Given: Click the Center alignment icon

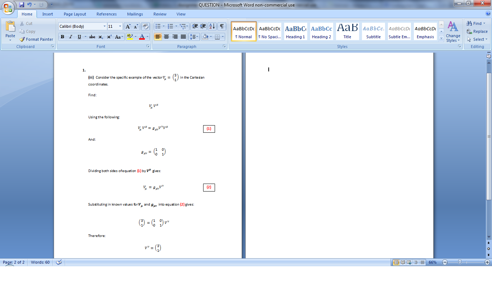Looking at the screenshot, I should [x=166, y=37].
